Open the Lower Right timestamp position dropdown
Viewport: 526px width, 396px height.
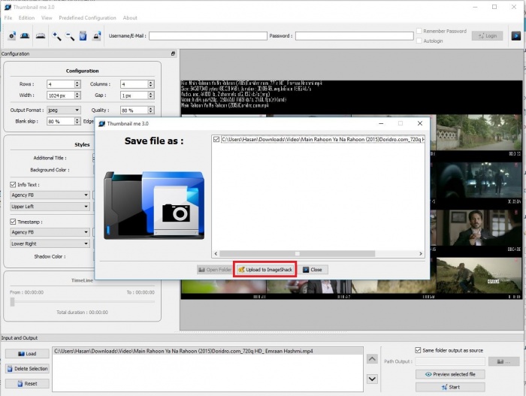50,243
